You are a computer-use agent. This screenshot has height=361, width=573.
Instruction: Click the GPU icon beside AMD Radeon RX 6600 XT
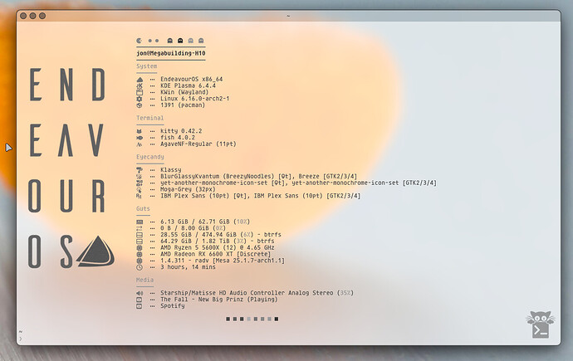coord(140,254)
